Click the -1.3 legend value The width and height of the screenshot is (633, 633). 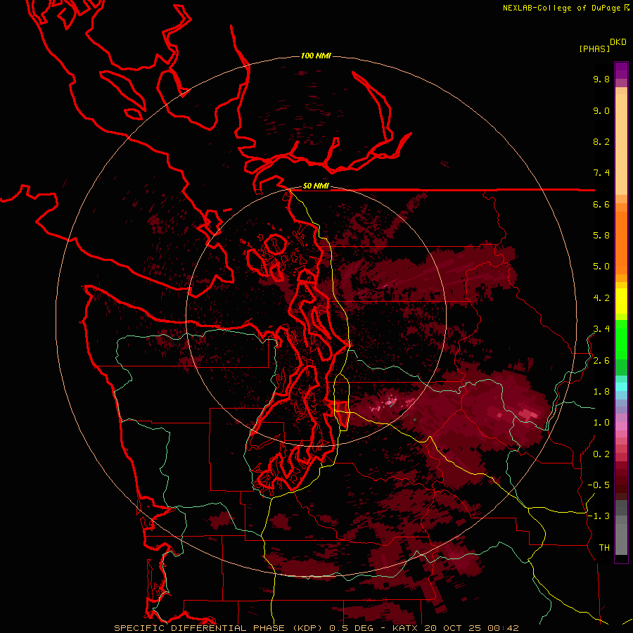[599, 516]
